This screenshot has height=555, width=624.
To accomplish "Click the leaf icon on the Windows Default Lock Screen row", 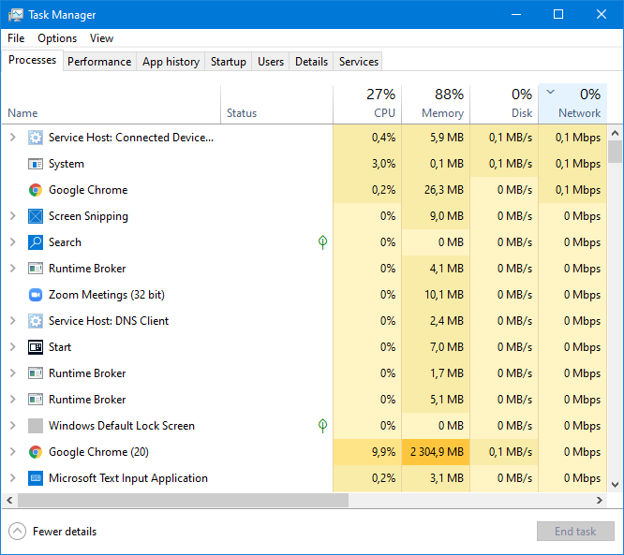I will 322,426.
